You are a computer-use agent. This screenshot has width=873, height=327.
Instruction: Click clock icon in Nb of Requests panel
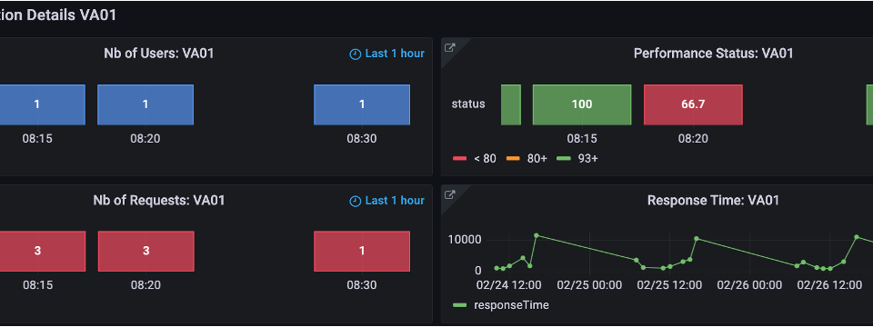tap(355, 201)
